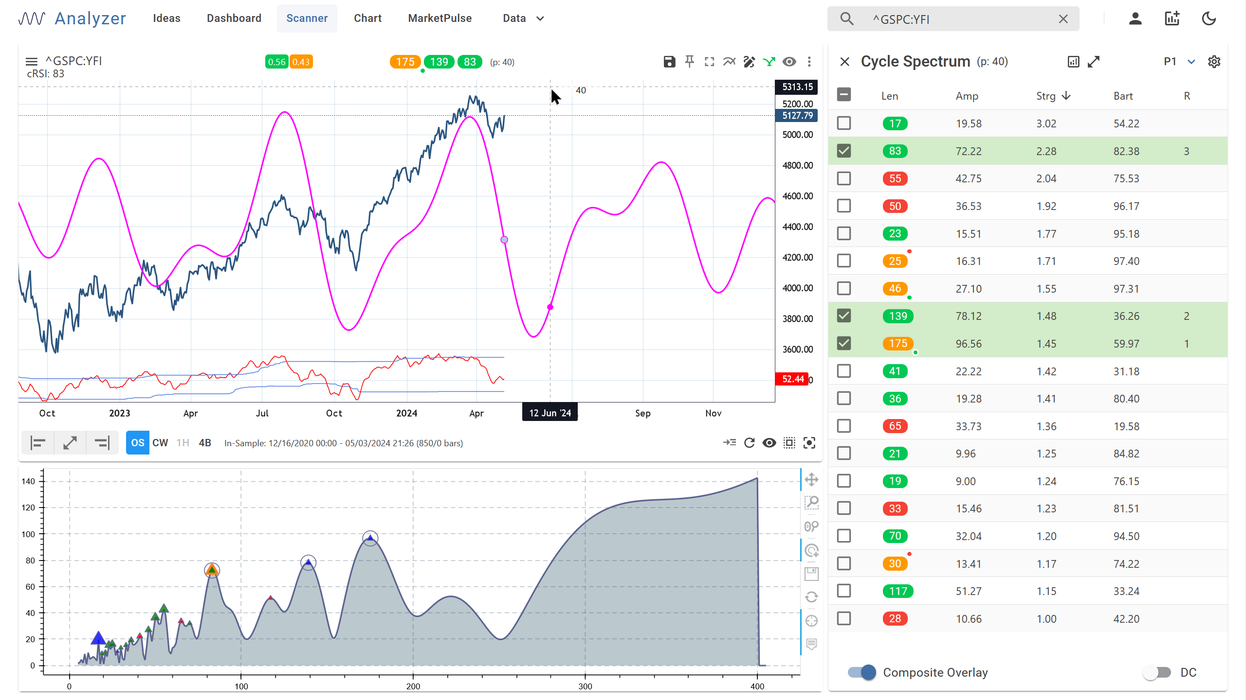The width and height of the screenshot is (1246, 700).
Task: Click the save chart icon
Action: (669, 62)
